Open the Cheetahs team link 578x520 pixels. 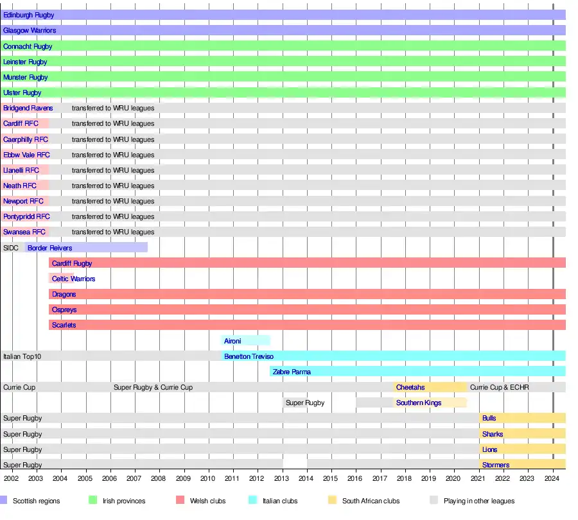410,387
